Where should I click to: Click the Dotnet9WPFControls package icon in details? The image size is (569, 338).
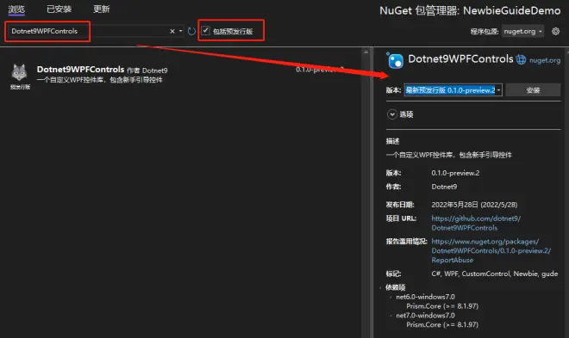point(395,60)
